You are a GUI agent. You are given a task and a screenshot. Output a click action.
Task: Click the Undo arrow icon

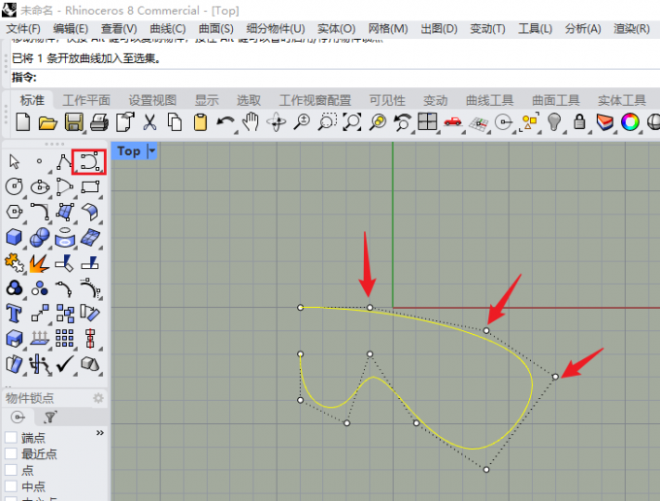tap(225, 122)
